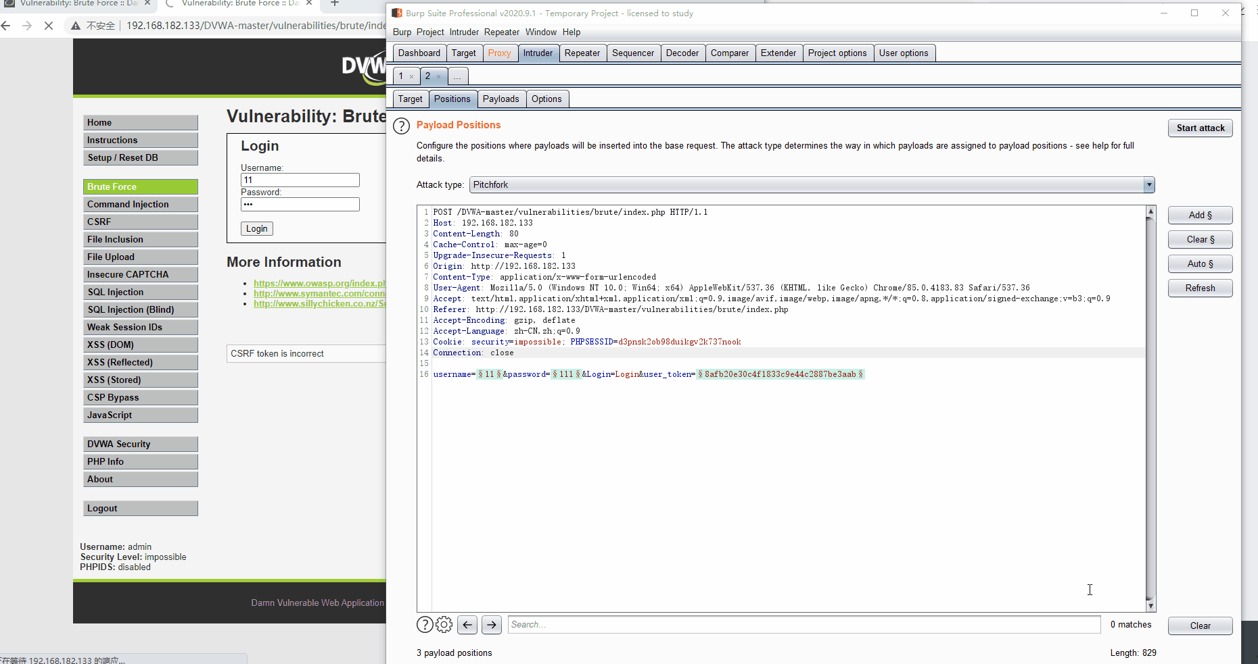Open the owasp.org More Information link
The image size is (1258, 664).
tap(320, 284)
